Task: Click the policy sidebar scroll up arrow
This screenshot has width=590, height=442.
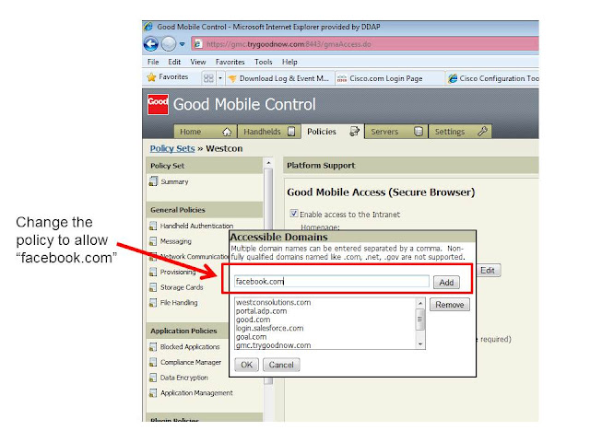Action: point(268,163)
